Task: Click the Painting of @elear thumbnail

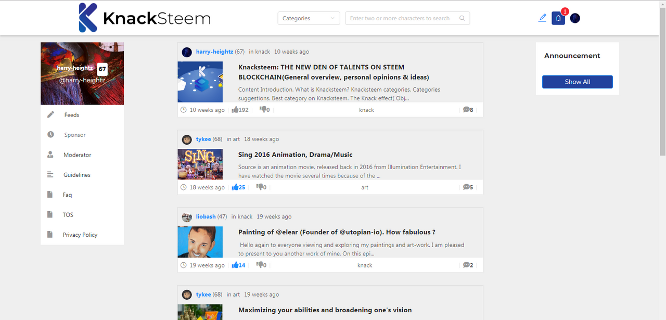Action: pyautogui.click(x=200, y=242)
